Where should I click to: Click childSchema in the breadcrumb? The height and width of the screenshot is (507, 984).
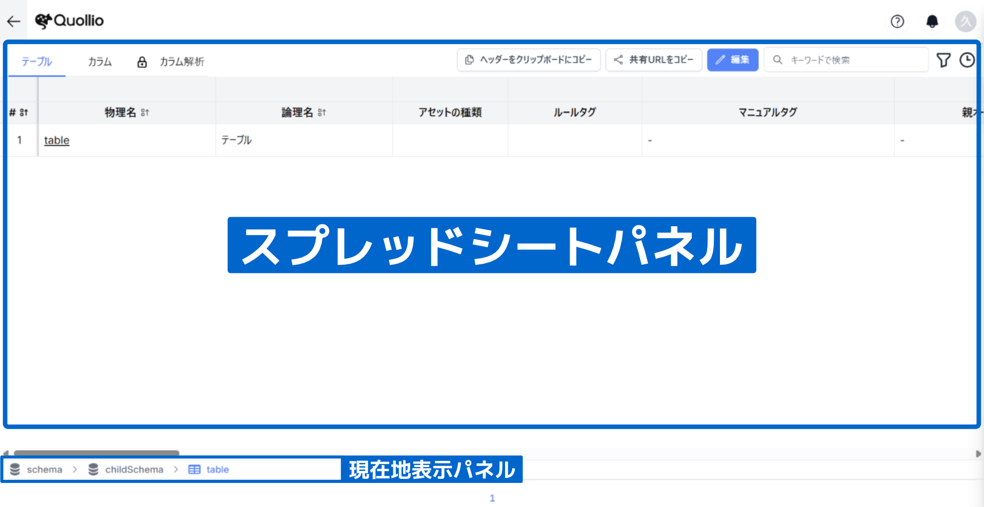point(134,470)
